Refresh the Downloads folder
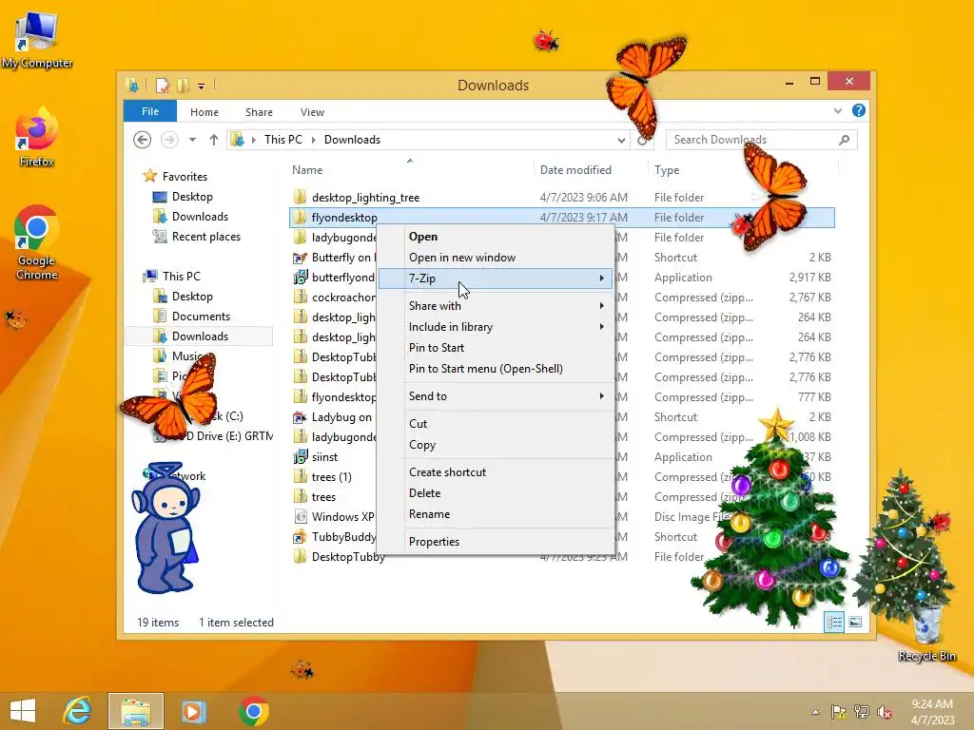Viewport: 974px width, 730px height. point(642,141)
